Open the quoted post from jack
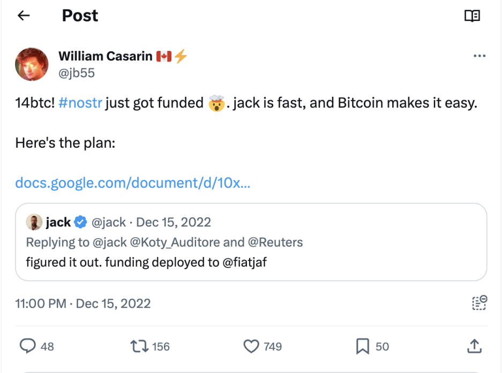 point(251,242)
